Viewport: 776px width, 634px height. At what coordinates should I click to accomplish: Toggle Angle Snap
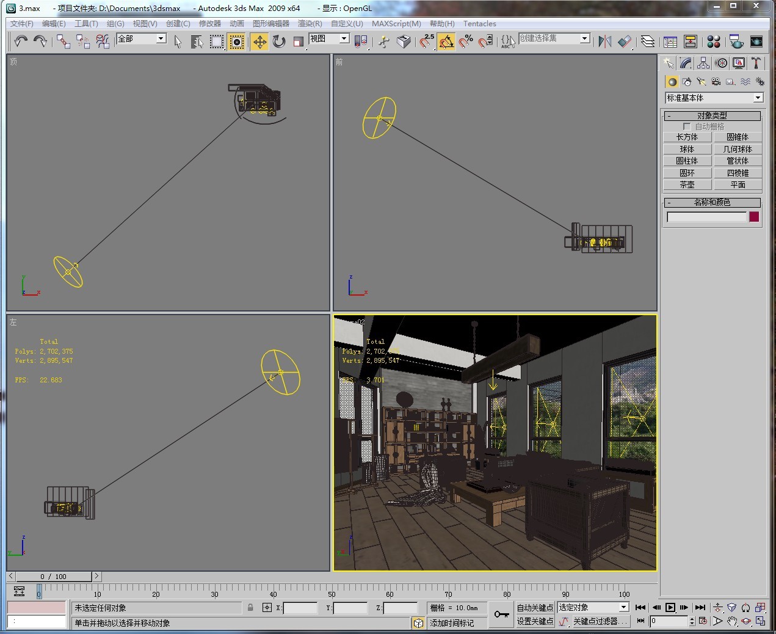446,41
